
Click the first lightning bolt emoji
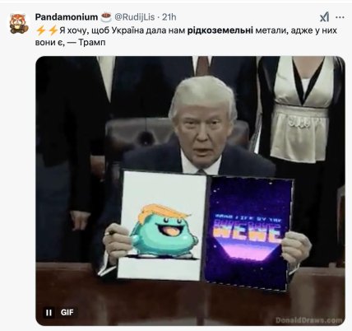click(x=40, y=30)
